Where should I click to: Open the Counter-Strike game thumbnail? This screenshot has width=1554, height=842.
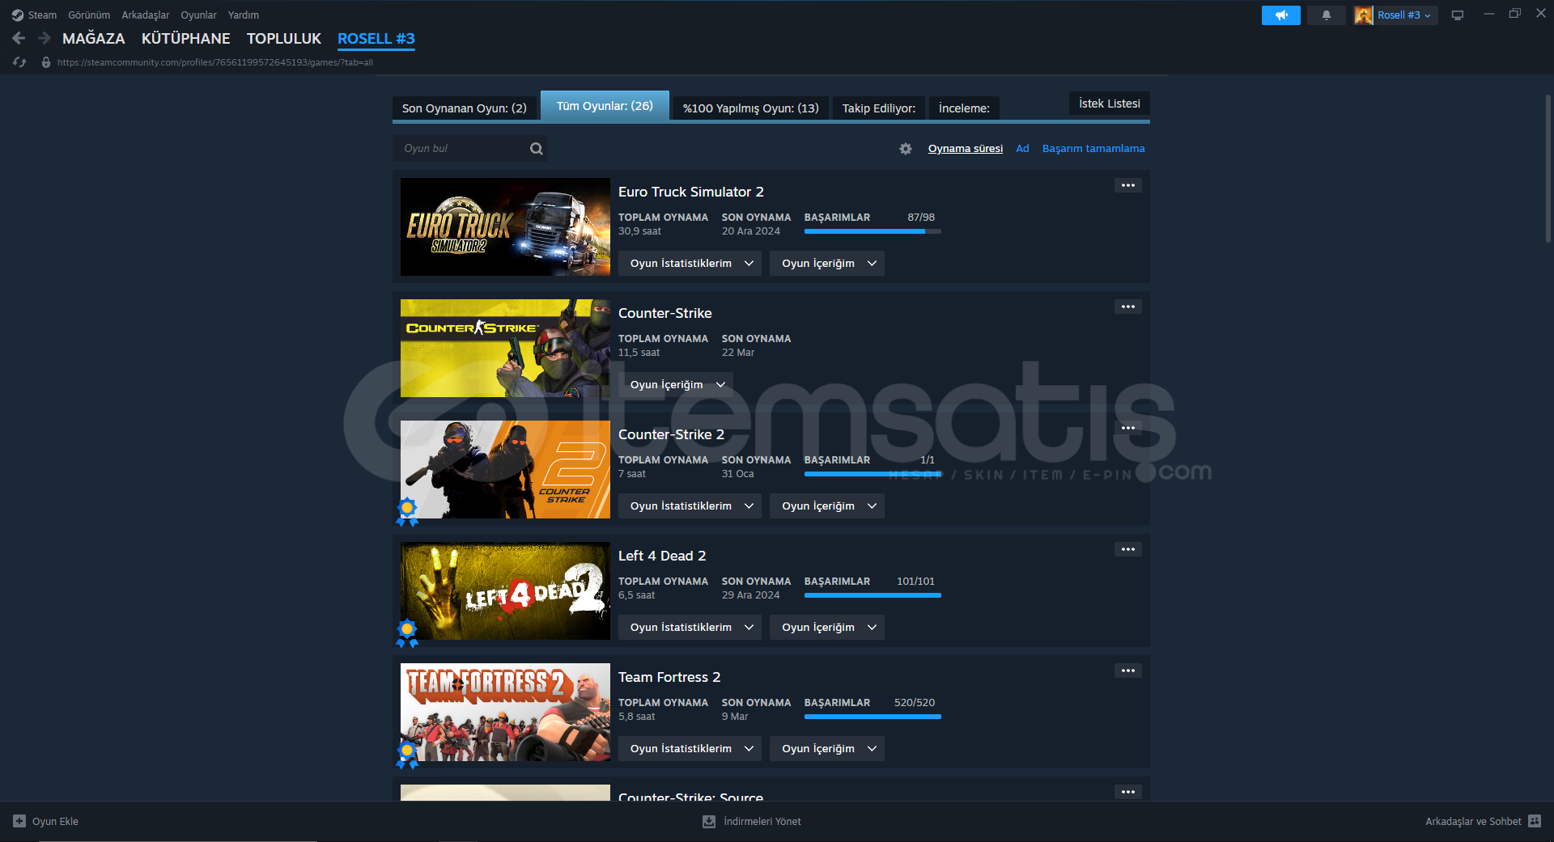point(505,348)
